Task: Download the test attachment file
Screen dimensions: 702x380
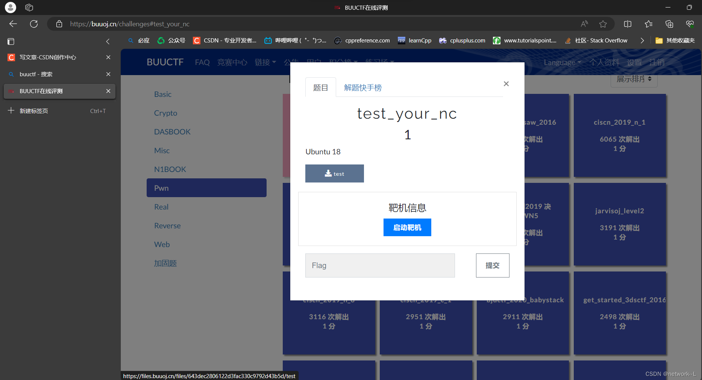Action: coord(335,173)
